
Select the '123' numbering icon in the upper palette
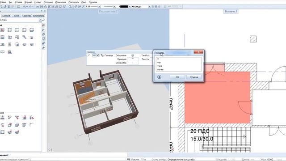pos(2,44)
